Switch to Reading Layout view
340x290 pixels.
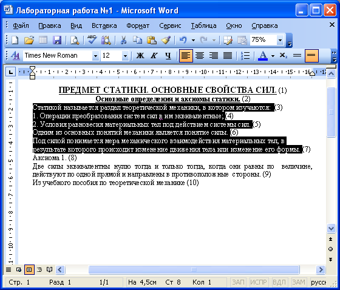tap(50, 270)
